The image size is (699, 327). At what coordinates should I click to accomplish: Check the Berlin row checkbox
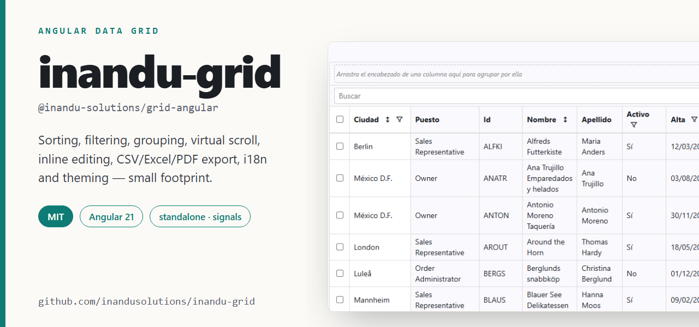(x=340, y=146)
